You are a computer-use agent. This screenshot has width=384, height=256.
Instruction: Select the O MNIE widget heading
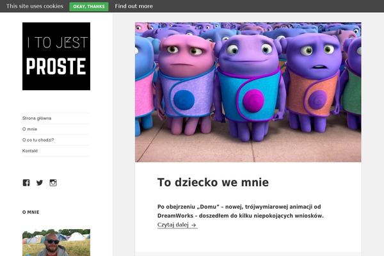(x=31, y=212)
